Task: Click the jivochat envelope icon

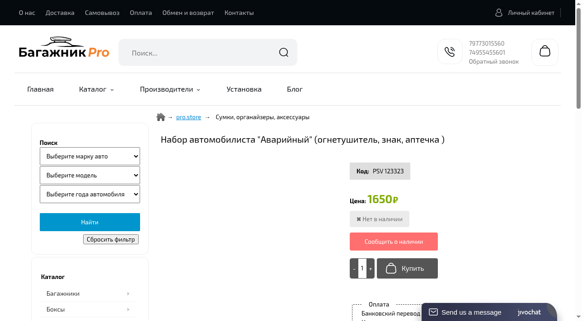Action: (433, 312)
